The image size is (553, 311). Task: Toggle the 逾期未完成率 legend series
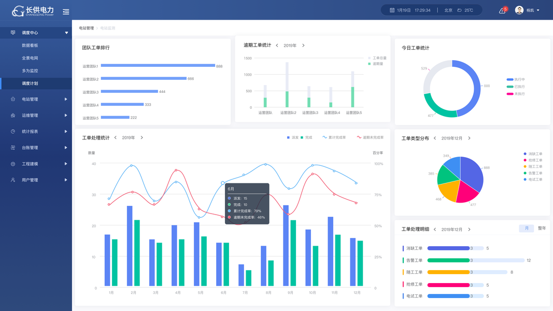click(x=371, y=137)
